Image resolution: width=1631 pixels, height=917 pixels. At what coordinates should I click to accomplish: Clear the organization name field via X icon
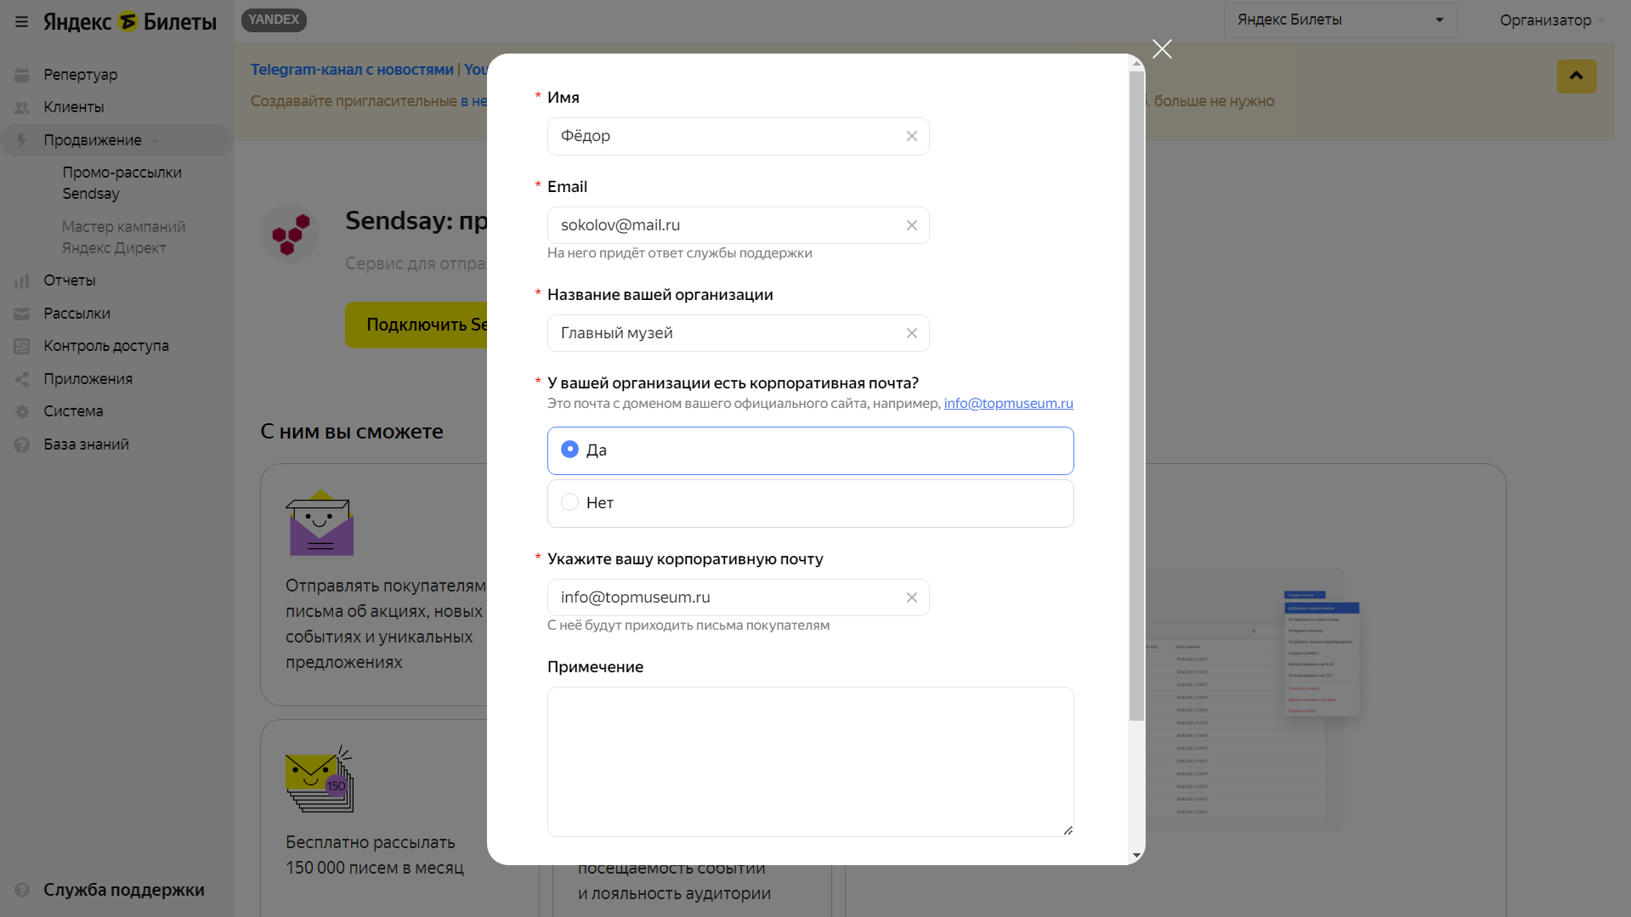(911, 333)
